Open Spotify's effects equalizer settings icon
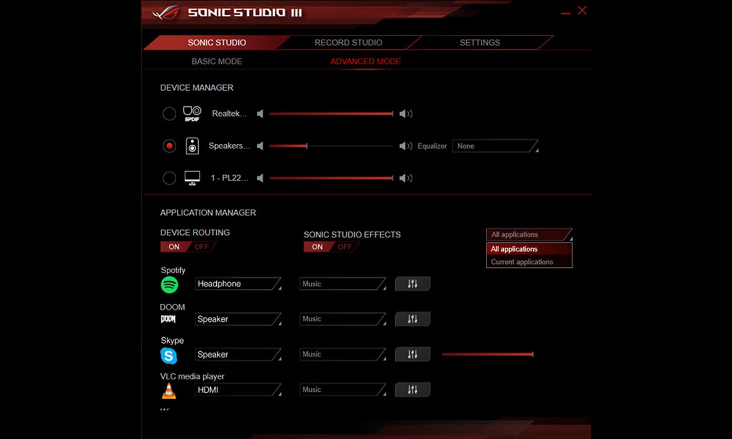The width and height of the screenshot is (732, 439). pos(412,284)
